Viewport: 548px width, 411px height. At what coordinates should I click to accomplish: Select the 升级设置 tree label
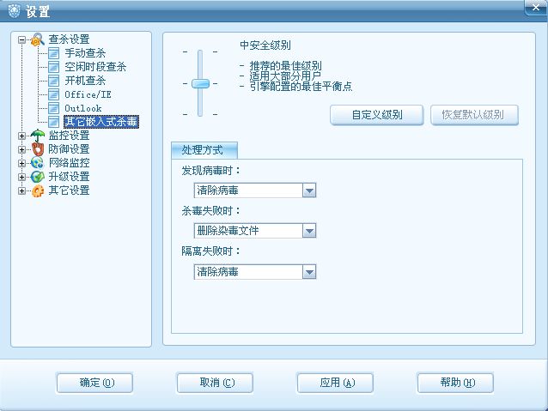click(x=69, y=177)
